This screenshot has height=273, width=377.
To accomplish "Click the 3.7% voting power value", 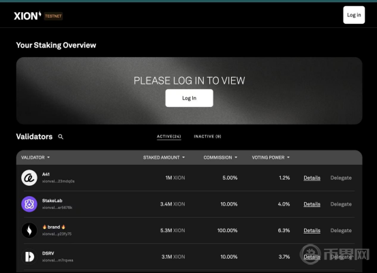I will click(x=284, y=257).
